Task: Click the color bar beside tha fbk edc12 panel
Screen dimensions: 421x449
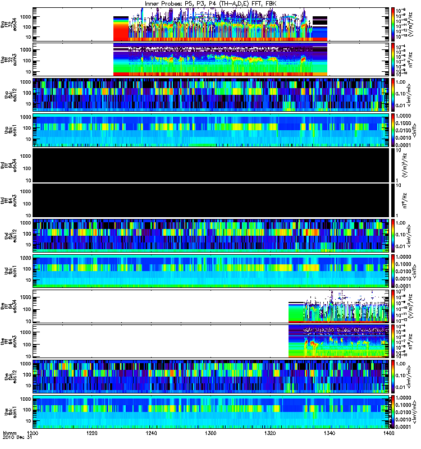Action: coord(393,95)
